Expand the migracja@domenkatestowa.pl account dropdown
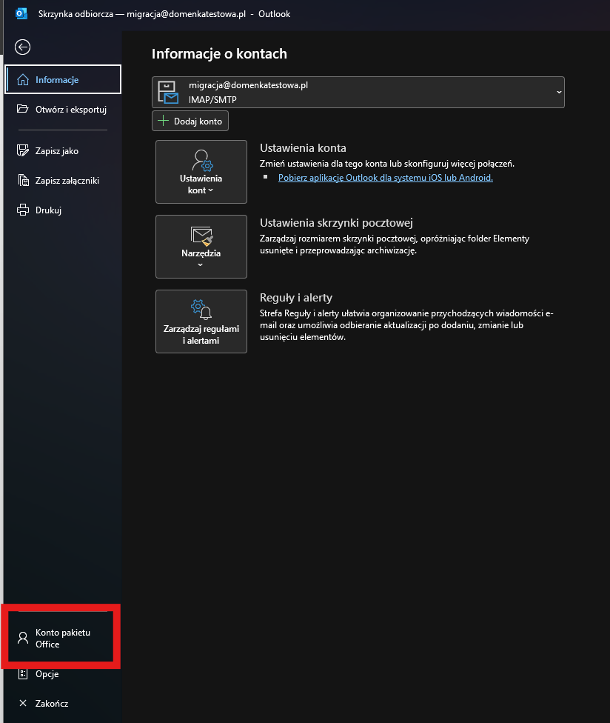The image size is (610, 723). tap(358, 92)
